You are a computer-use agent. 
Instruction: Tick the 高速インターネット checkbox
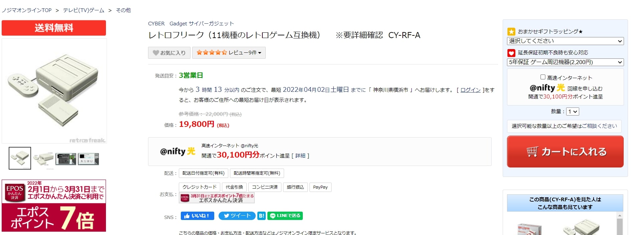click(x=543, y=77)
